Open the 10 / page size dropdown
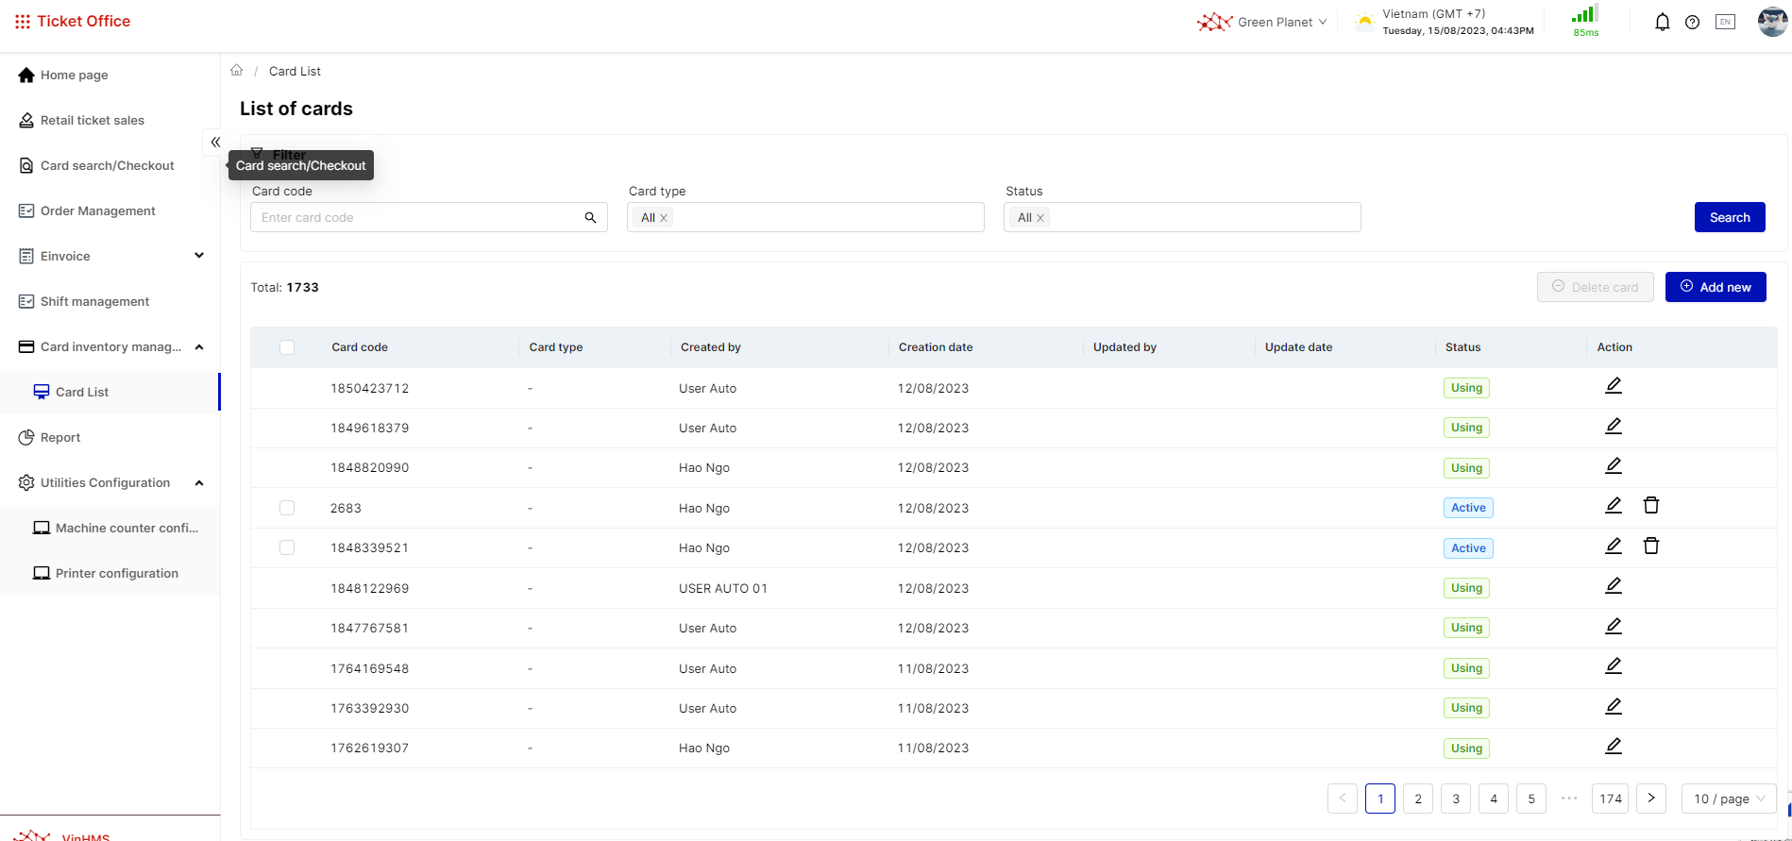This screenshot has width=1792, height=841. tap(1728, 799)
